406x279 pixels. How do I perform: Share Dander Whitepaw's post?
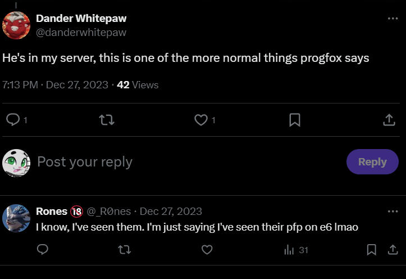[x=389, y=119]
